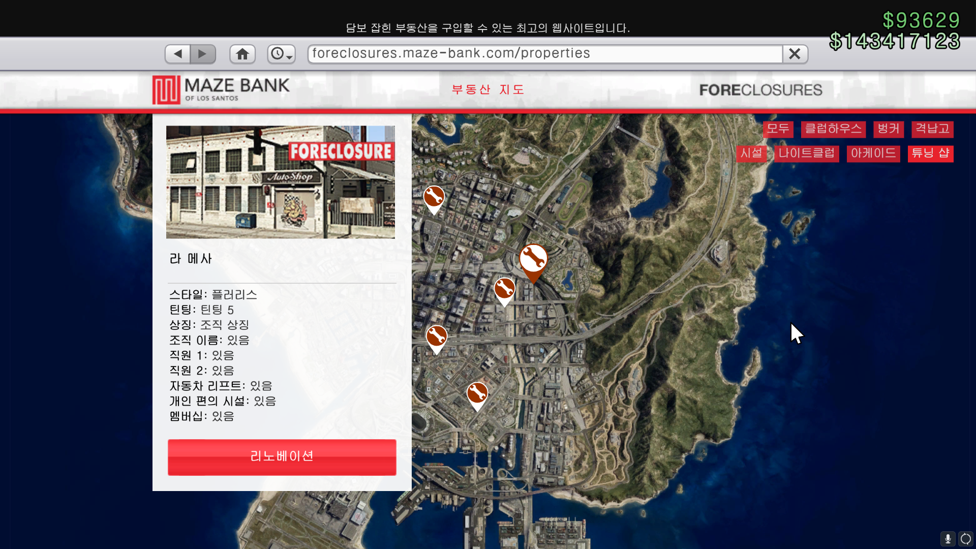Filter map by 나이트클럽 properties
The width and height of the screenshot is (976, 549).
806,154
